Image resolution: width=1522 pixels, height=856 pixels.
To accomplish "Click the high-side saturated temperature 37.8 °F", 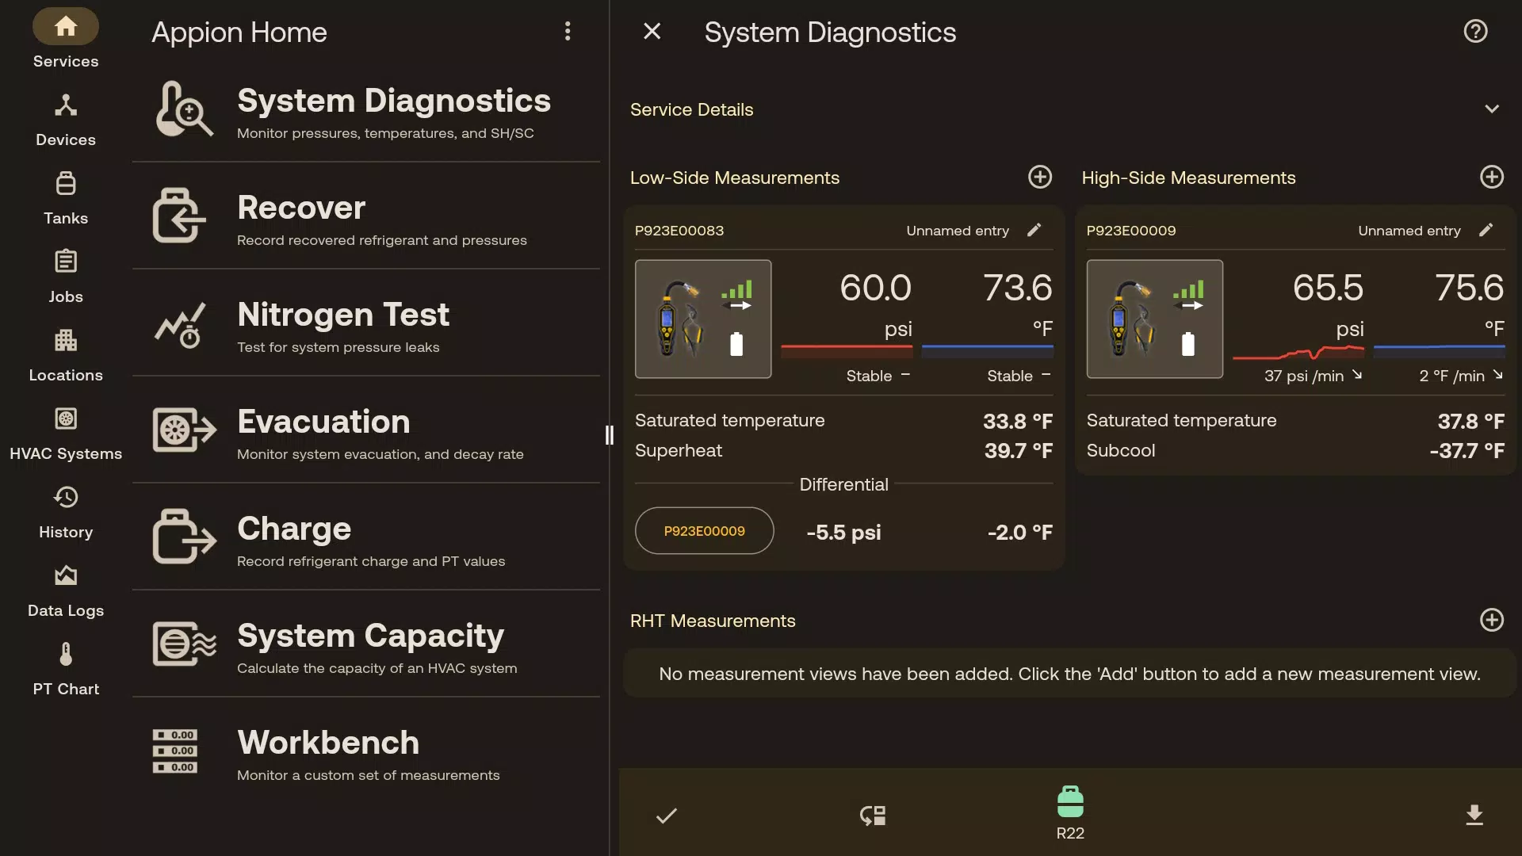I will click(1470, 421).
